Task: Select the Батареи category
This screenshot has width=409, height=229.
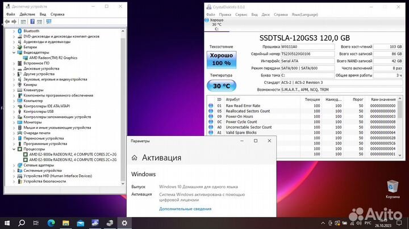Action: click(x=30, y=47)
